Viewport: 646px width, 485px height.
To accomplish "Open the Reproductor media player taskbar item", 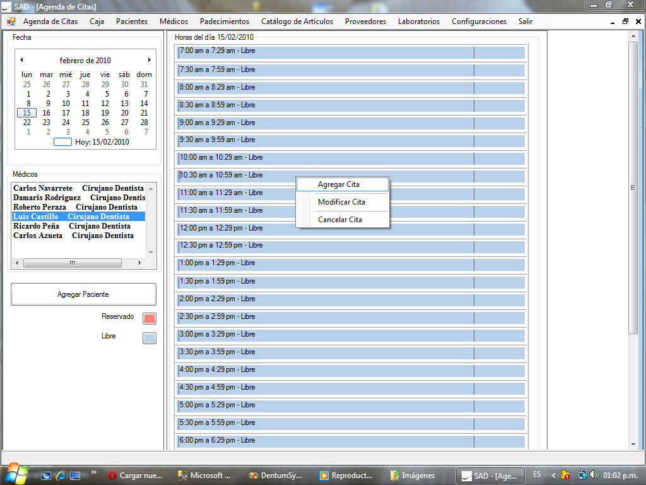I will point(346,476).
